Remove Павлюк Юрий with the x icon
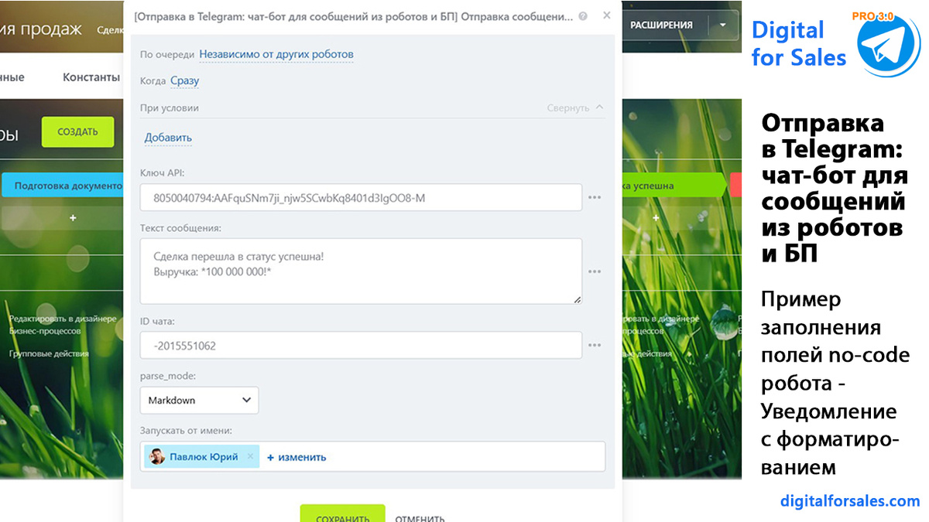Screen dimensions: 929x522 click(x=250, y=456)
